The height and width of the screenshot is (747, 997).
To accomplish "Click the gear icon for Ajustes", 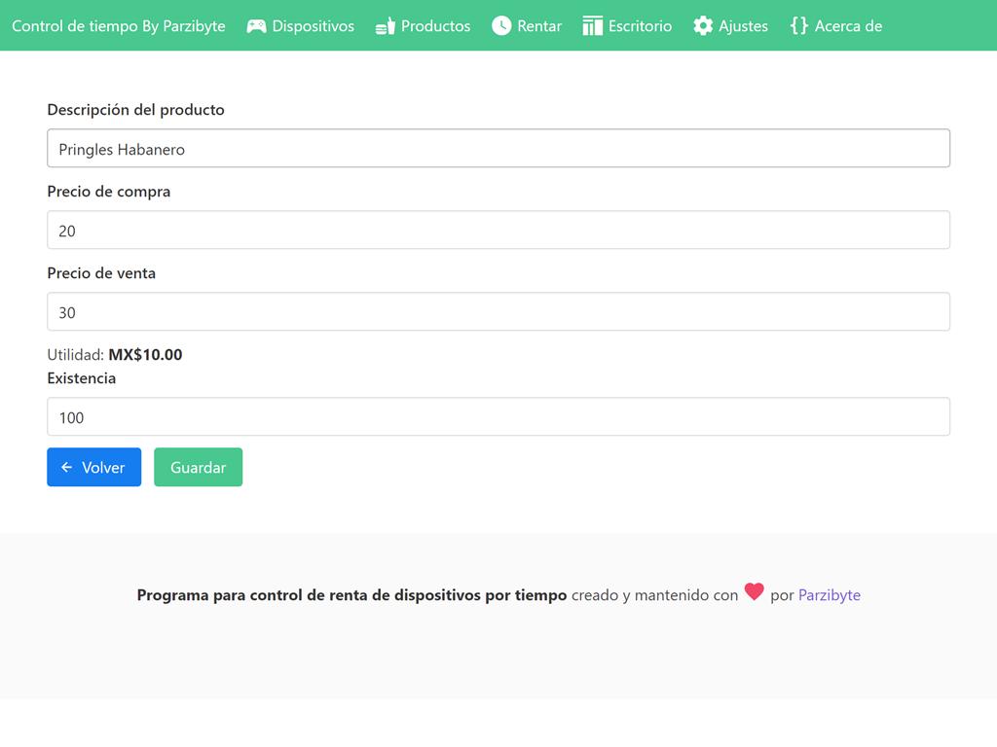I will (x=703, y=26).
